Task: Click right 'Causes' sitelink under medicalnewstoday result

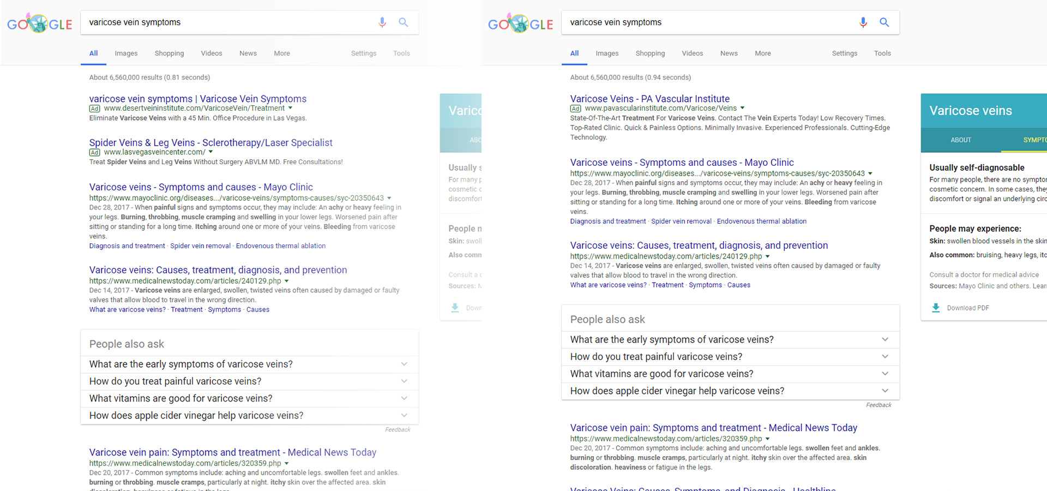Action: [739, 285]
